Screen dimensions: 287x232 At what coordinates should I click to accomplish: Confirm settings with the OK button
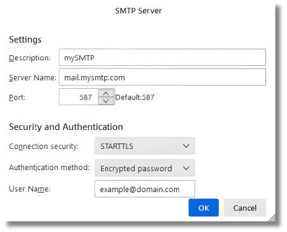click(204, 208)
